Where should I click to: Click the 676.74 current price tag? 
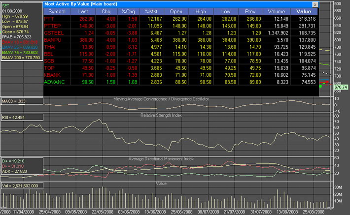341,87
